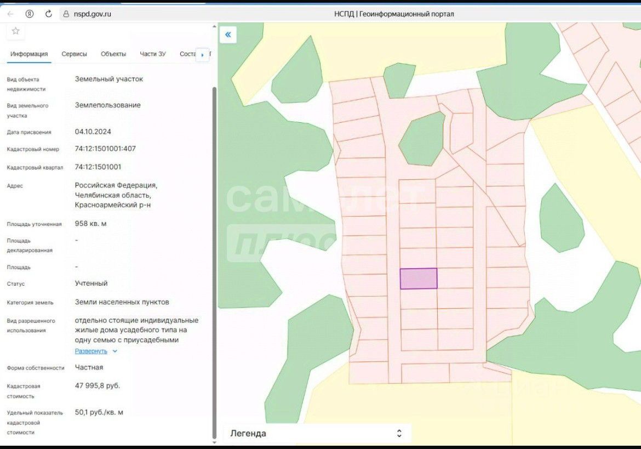Open the Yandex home icon
Screen dimensions: 641x449
[x=30, y=14]
